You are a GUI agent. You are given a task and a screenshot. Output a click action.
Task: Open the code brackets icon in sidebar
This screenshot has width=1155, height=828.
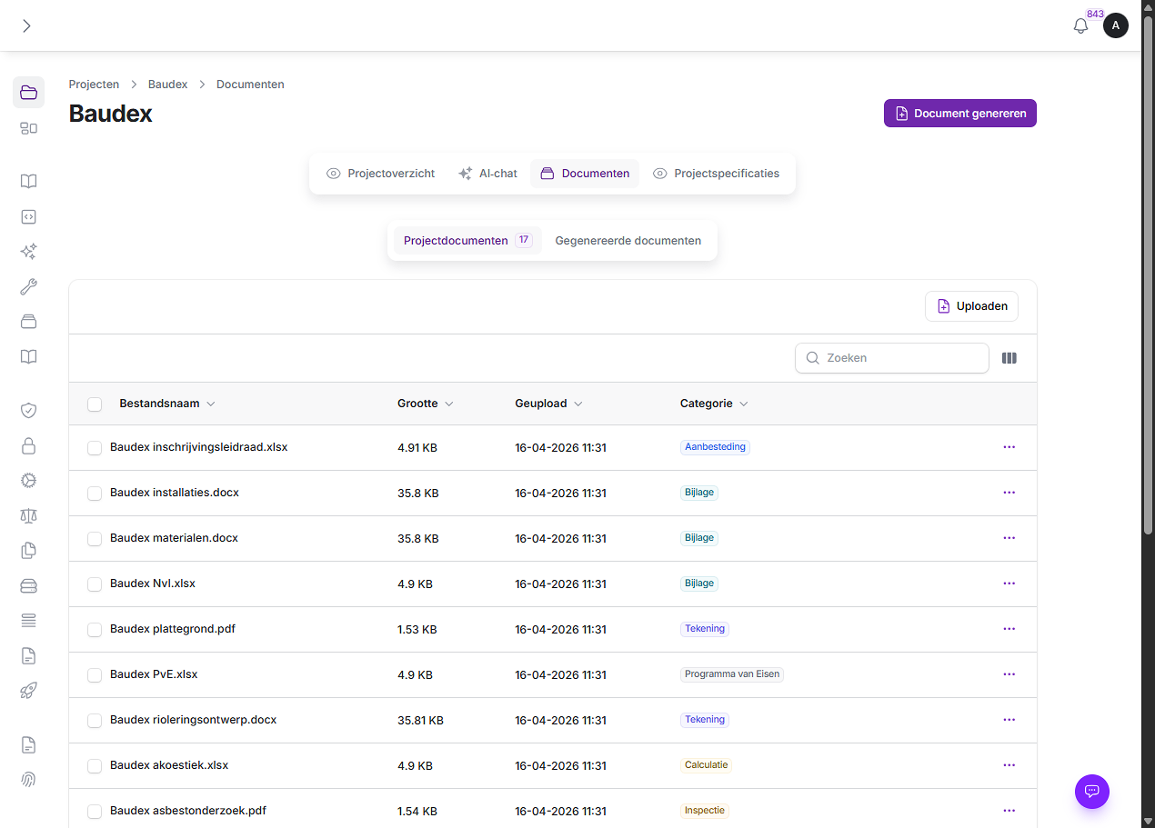[28, 216]
